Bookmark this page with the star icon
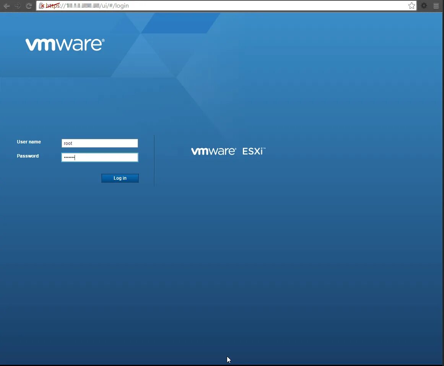 click(411, 6)
